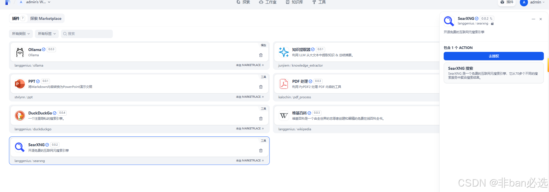This screenshot has width=549, height=192.
Task: Click the kalochin / pdf_process text
Action: coord(295,97)
